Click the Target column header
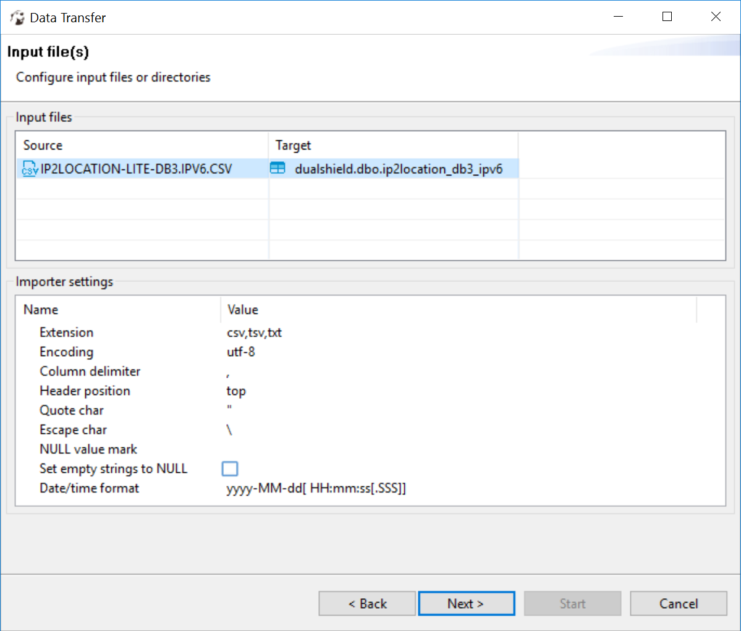The height and width of the screenshot is (631, 741). 293,145
